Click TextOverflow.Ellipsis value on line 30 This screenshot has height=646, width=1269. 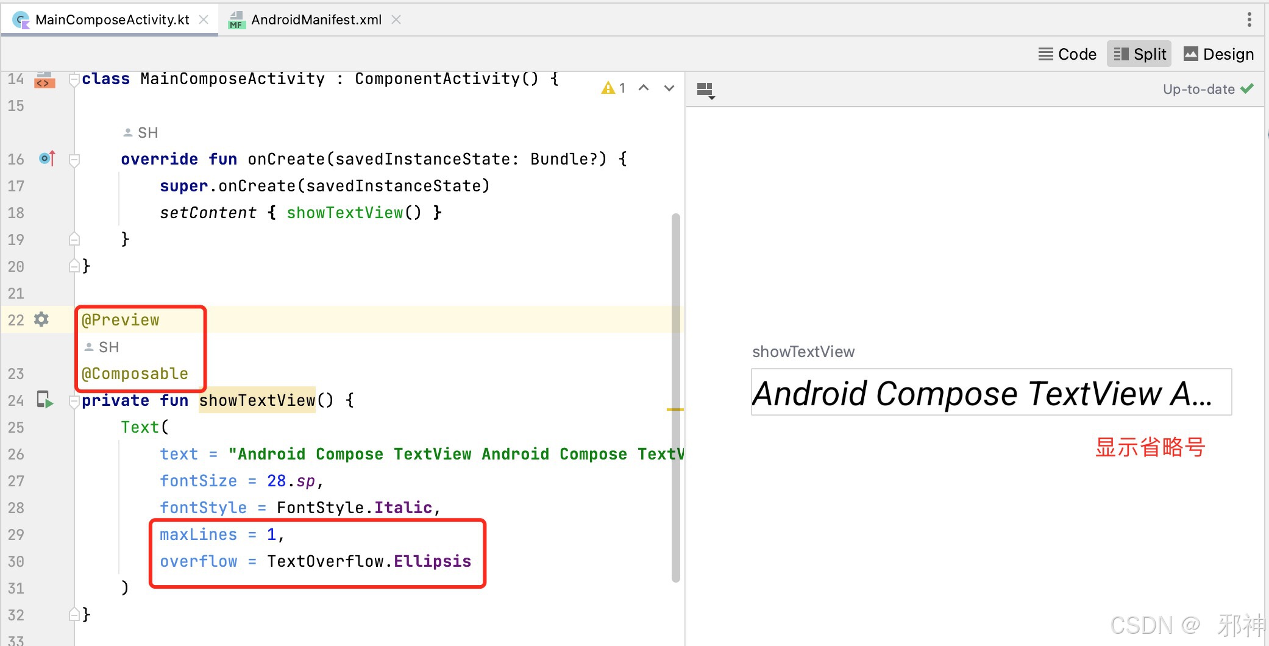pyautogui.click(x=369, y=561)
